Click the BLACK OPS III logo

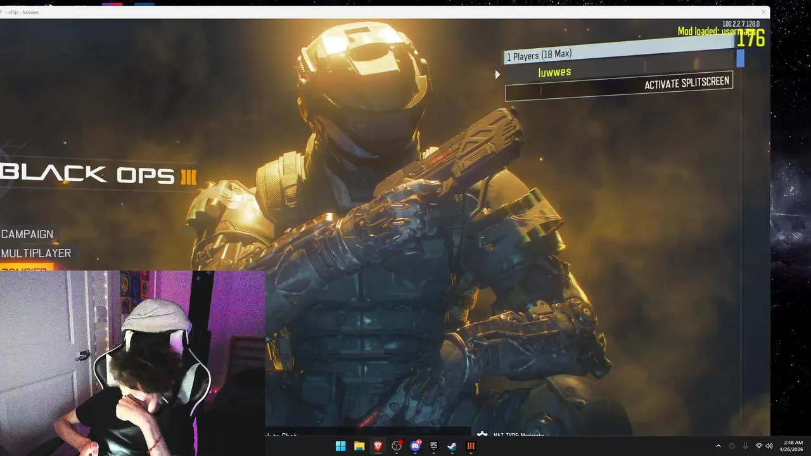pos(99,174)
